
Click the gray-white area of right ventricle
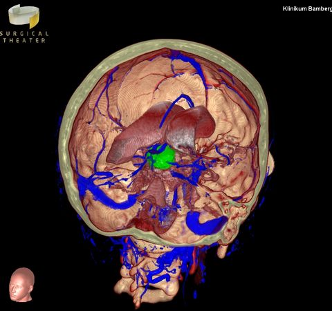coord(182,138)
